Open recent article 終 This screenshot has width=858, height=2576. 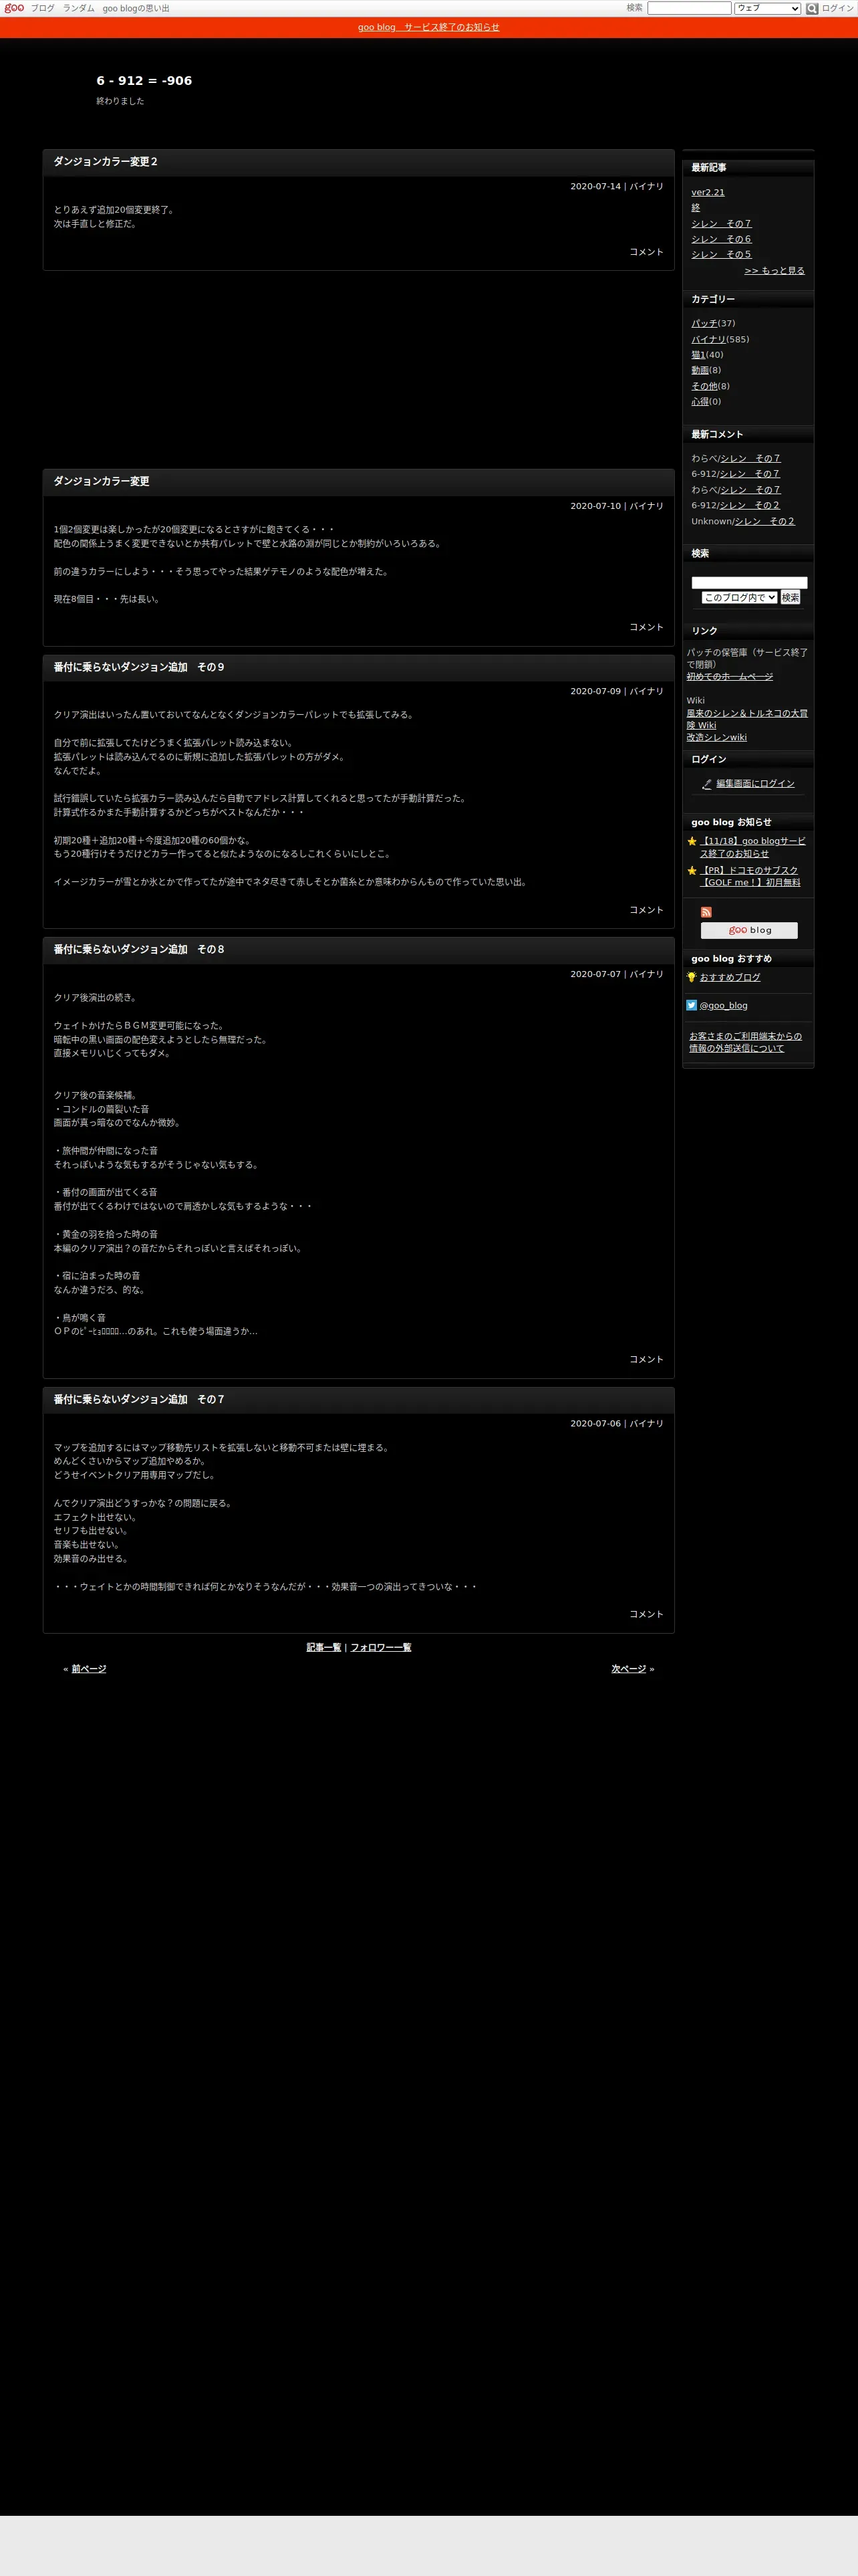695,208
